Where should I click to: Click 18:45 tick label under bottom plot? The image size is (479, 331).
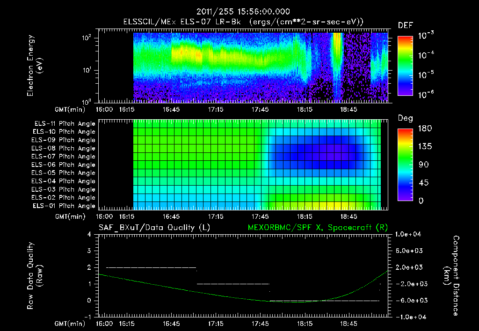[348, 324]
